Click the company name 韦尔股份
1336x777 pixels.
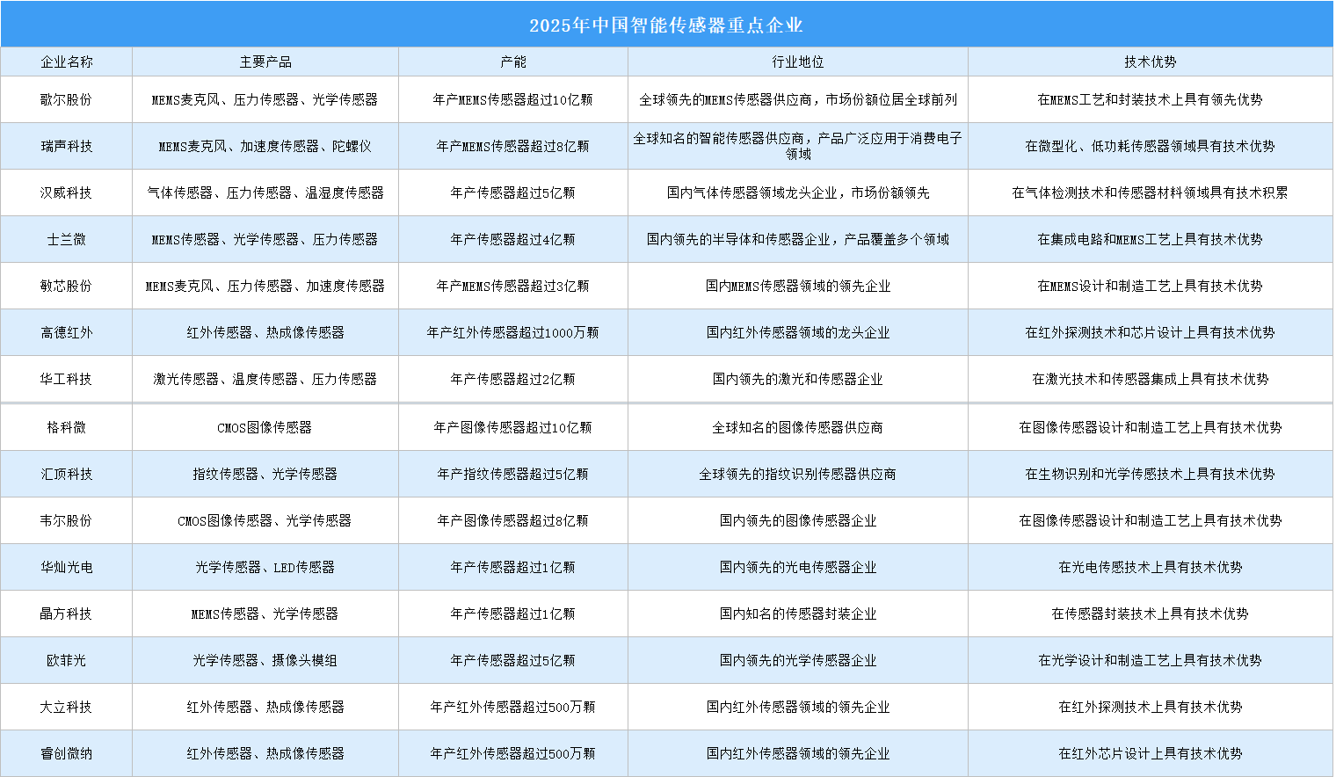66,520
